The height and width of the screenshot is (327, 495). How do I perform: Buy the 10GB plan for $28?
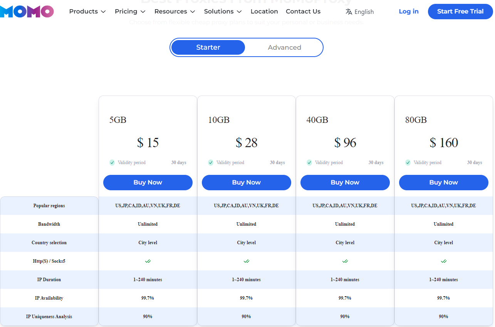247,183
